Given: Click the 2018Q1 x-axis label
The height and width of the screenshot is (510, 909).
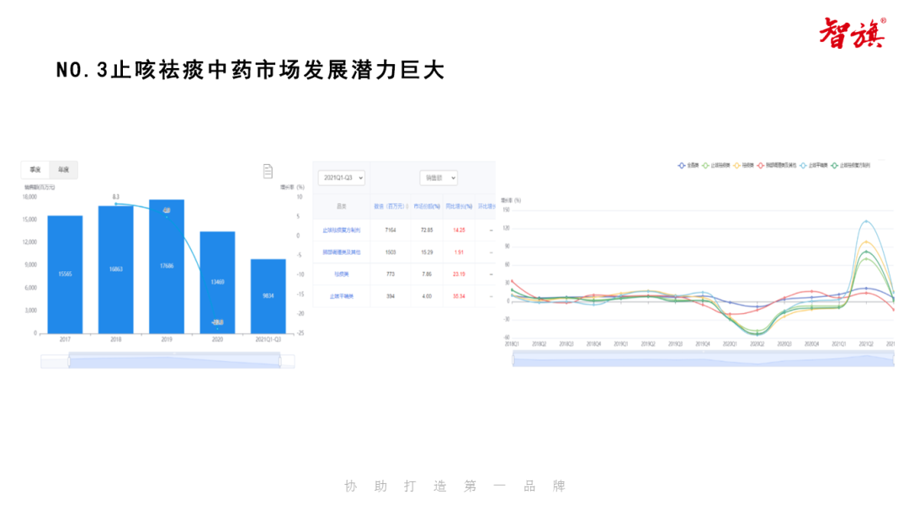Looking at the screenshot, I should (x=512, y=344).
